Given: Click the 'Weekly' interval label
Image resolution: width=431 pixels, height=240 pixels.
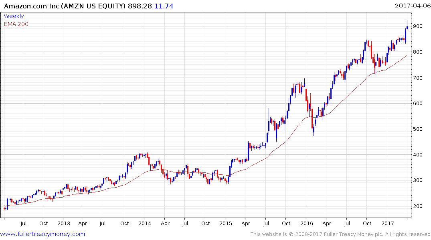Looking at the screenshot, I should point(14,16).
